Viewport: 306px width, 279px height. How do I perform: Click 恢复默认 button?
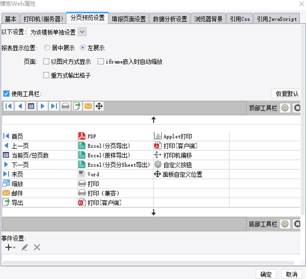(287, 94)
